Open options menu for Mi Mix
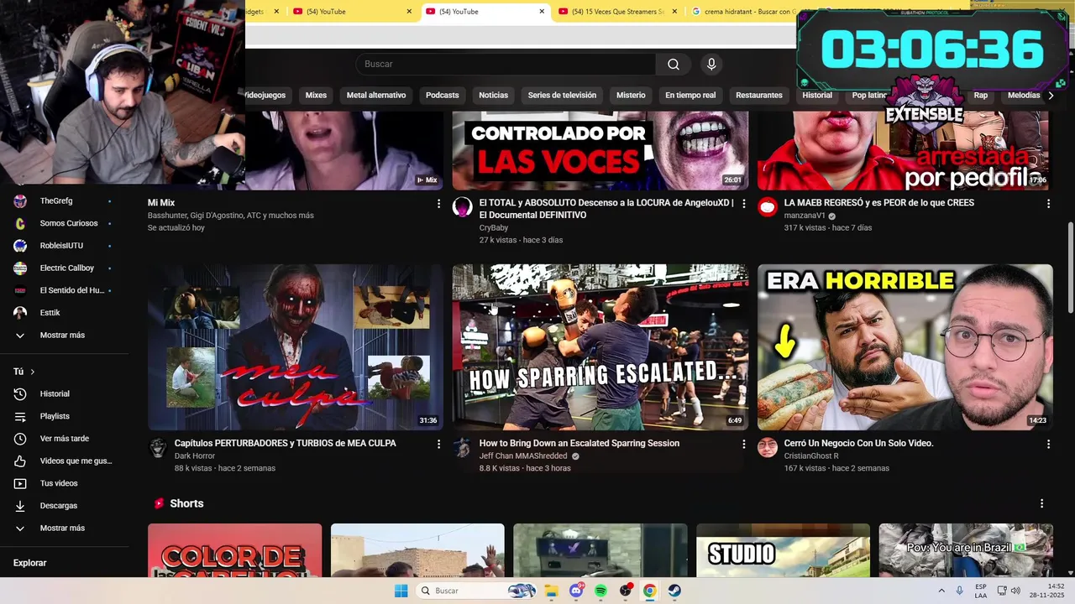The height and width of the screenshot is (604, 1075). coord(438,204)
